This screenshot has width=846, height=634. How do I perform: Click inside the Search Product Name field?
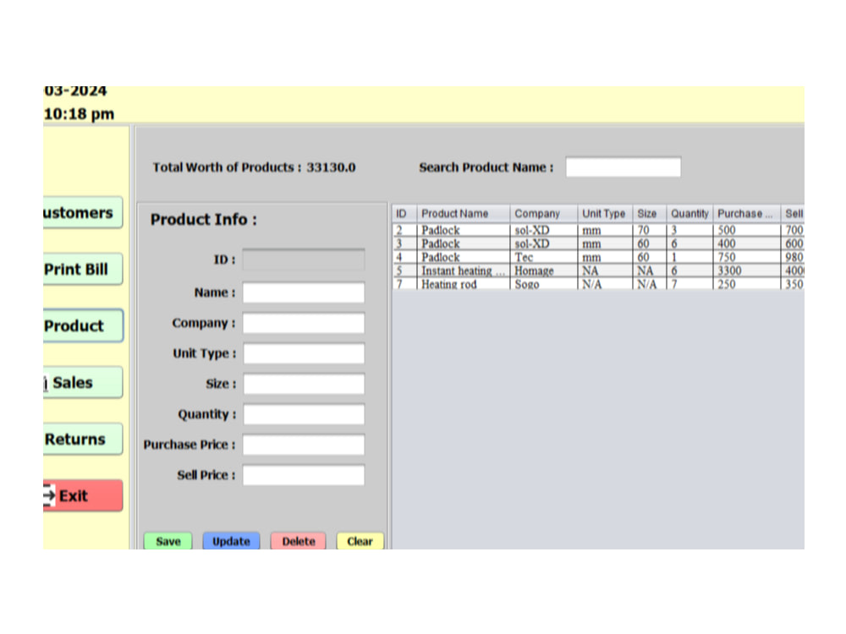coord(624,166)
